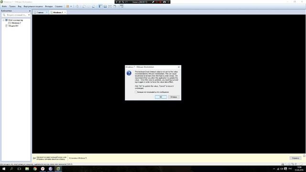The image size is (306, 172).
Task: Close the VMware Workstation dialog with X
Action: tap(179, 67)
